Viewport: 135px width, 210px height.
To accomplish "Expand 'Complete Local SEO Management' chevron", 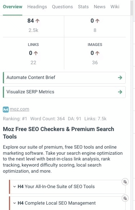I will click(x=14, y=203).
